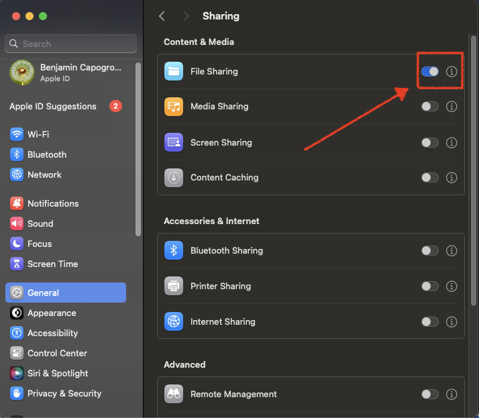Click the Content Caching label
The height and width of the screenshot is (418, 479).
coord(225,178)
